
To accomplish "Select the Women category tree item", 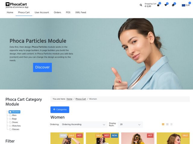I will 14,112.
